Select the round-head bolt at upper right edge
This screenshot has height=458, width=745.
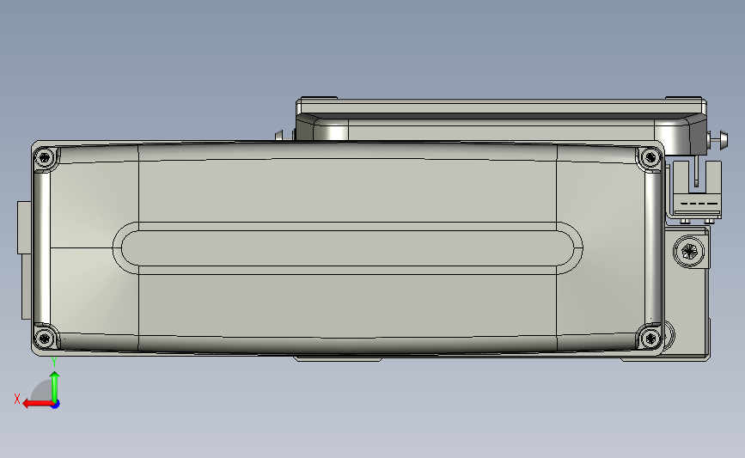coord(718,140)
